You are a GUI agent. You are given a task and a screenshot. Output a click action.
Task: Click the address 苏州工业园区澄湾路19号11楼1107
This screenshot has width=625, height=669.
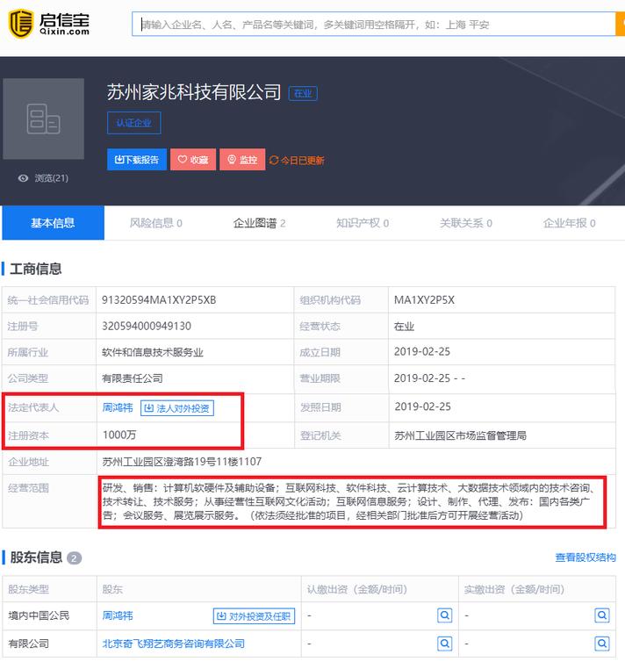click(x=182, y=462)
